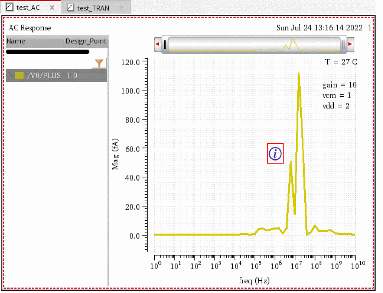Screen dimensions: 383x293
Task: Click the black horizontal legend scrollbar
Action: click(x=47, y=52)
